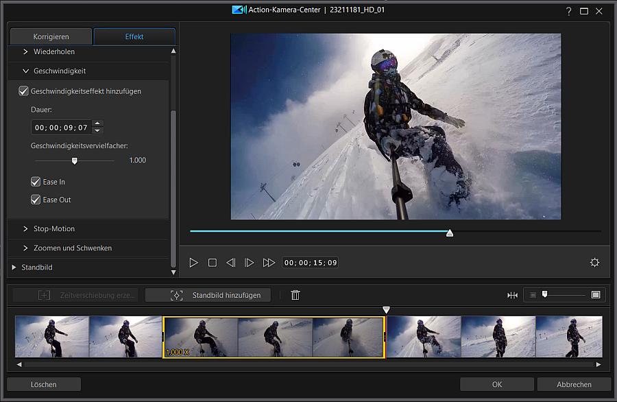
Task: Toggle the Ease Out checkbox
Action: pyautogui.click(x=36, y=200)
